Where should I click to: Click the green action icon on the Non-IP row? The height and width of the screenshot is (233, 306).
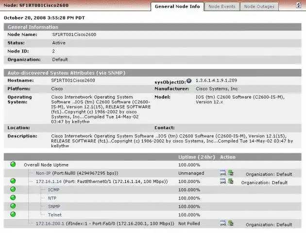point(231,172)
